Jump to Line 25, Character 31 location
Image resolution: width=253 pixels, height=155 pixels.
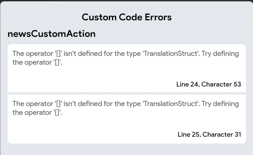pos(209,134)
